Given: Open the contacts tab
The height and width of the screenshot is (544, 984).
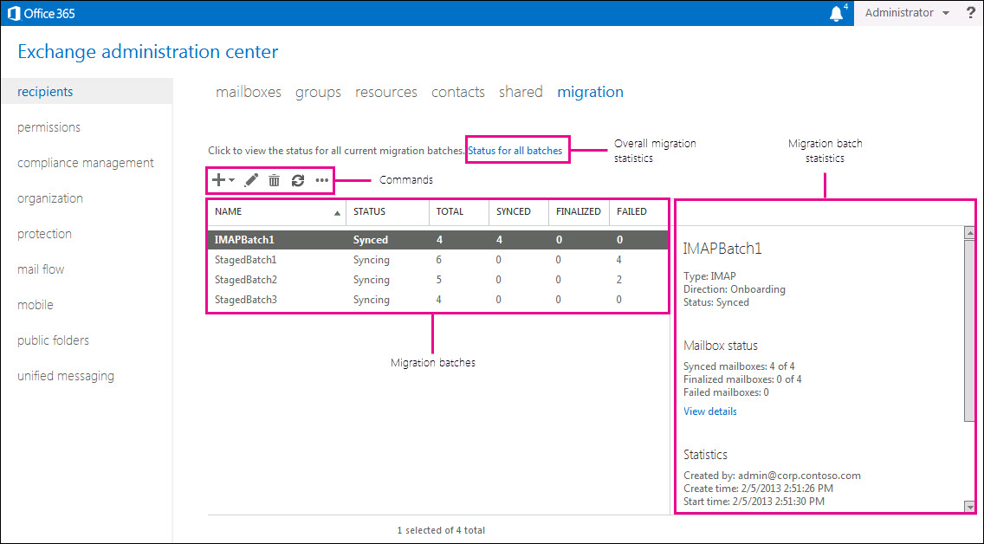Looking at the screenshot, I should pyautogui.click(x=458, y=92).
